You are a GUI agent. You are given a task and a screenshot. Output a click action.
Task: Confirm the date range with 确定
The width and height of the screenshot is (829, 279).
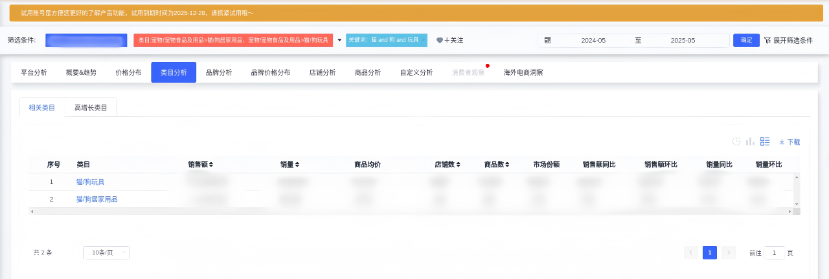click(746, 40)
